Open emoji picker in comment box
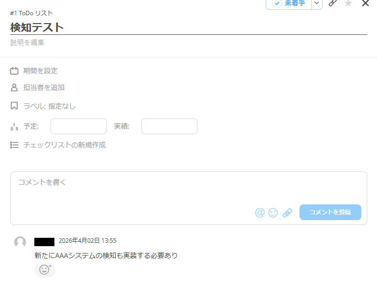 [273, 213]
